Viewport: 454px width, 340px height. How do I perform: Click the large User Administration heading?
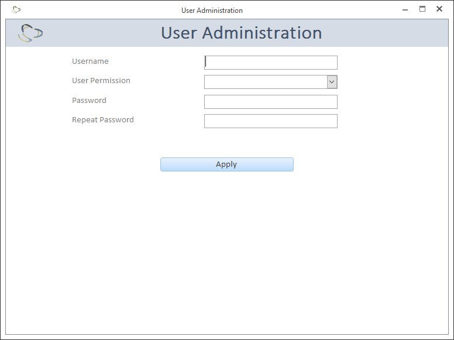(241, 33)
